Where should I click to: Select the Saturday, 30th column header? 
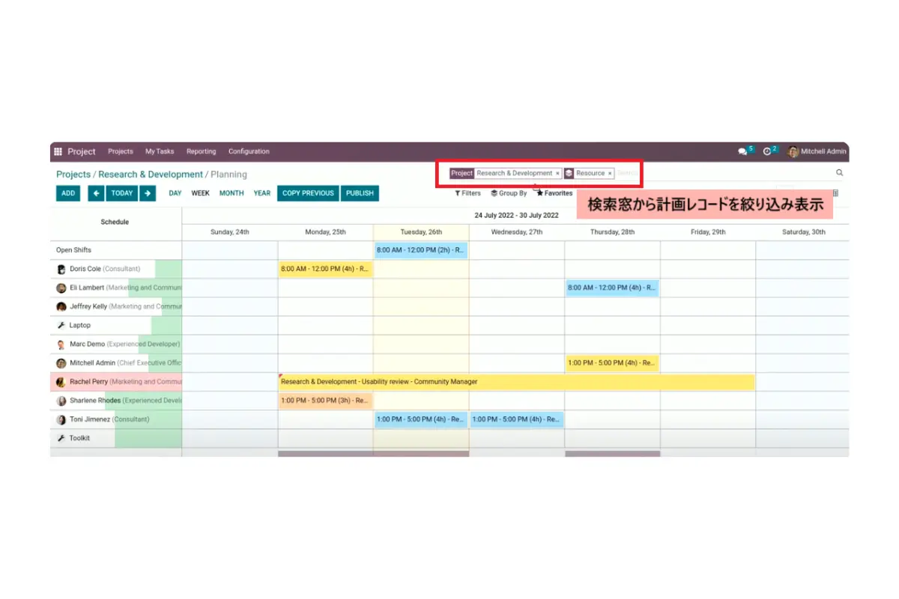click(x=804, y=232)
